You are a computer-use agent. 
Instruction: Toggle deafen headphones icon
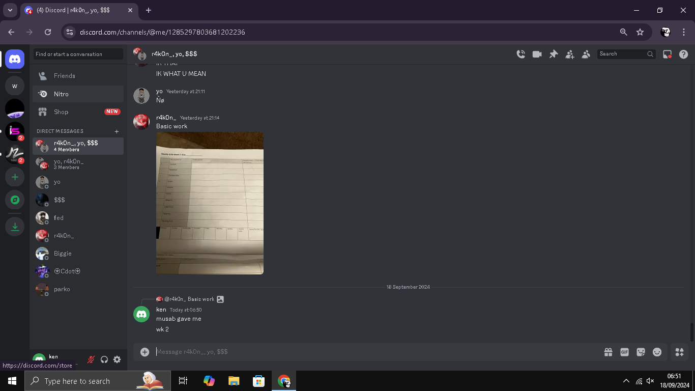click(104, 359)
